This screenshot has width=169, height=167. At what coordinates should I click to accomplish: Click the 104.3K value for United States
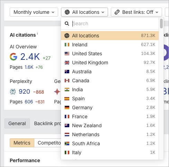point(148,54)
